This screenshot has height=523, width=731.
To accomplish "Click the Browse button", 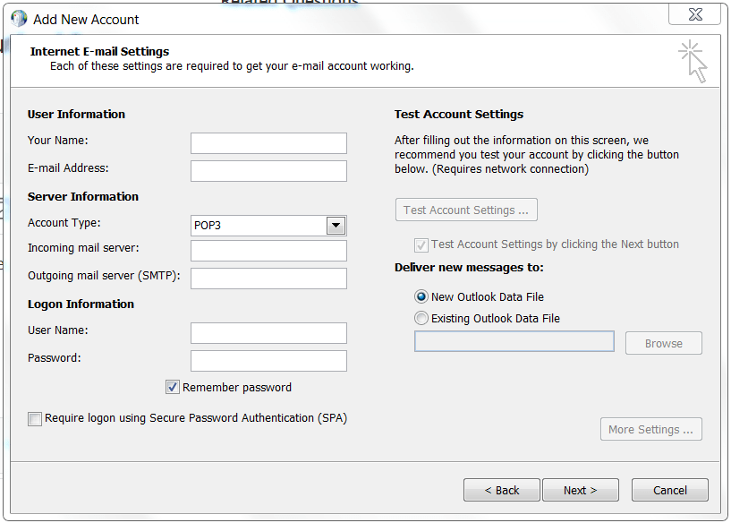I will tap(663, 344).
